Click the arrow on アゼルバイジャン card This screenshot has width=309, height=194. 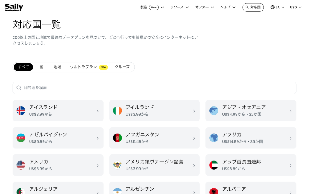pos(98,138)
